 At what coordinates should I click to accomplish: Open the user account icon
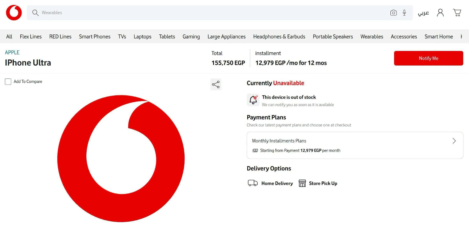click(x=440, y=13)
